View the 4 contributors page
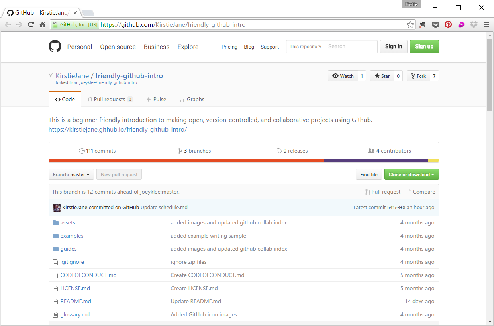494x326 pixels. (390, 151)
